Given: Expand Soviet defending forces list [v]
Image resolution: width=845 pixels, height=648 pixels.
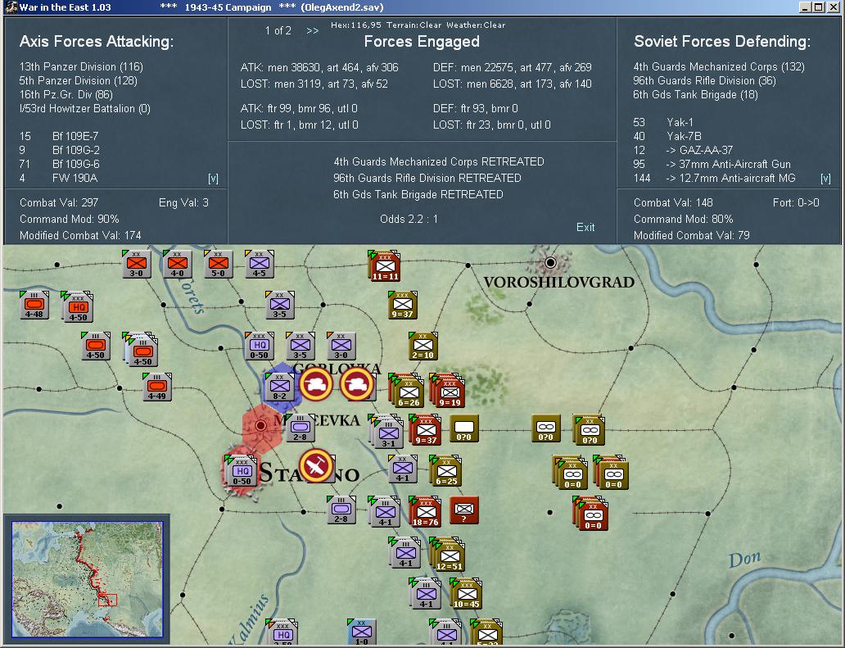Looking at the screenshot, I should pyautogui.click(x=825, y=179).
